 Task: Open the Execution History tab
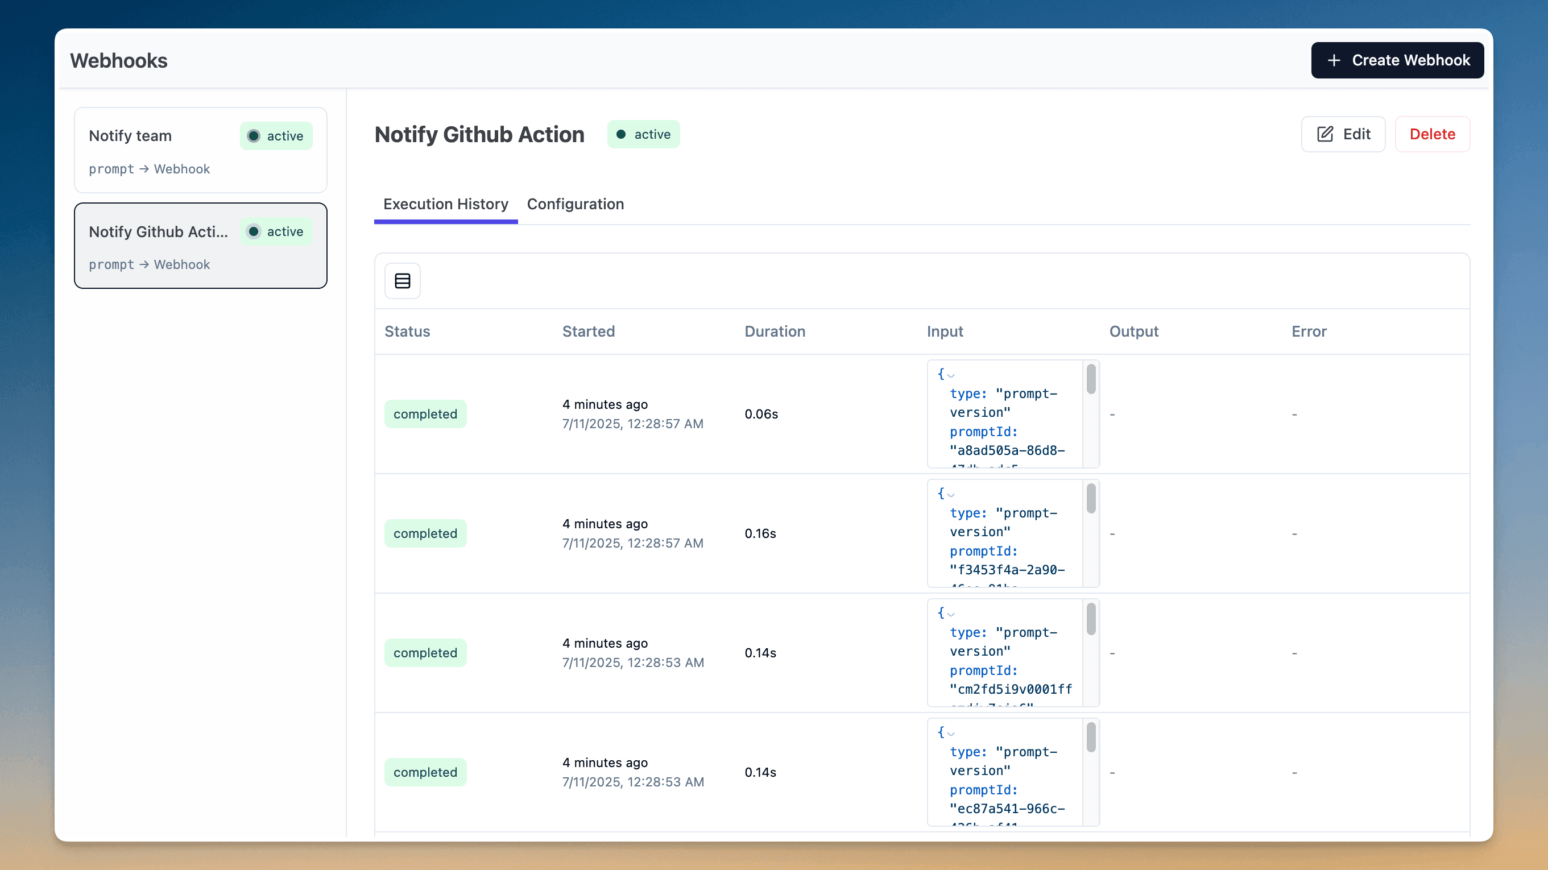pyautogui.click(x=445, y=204)
